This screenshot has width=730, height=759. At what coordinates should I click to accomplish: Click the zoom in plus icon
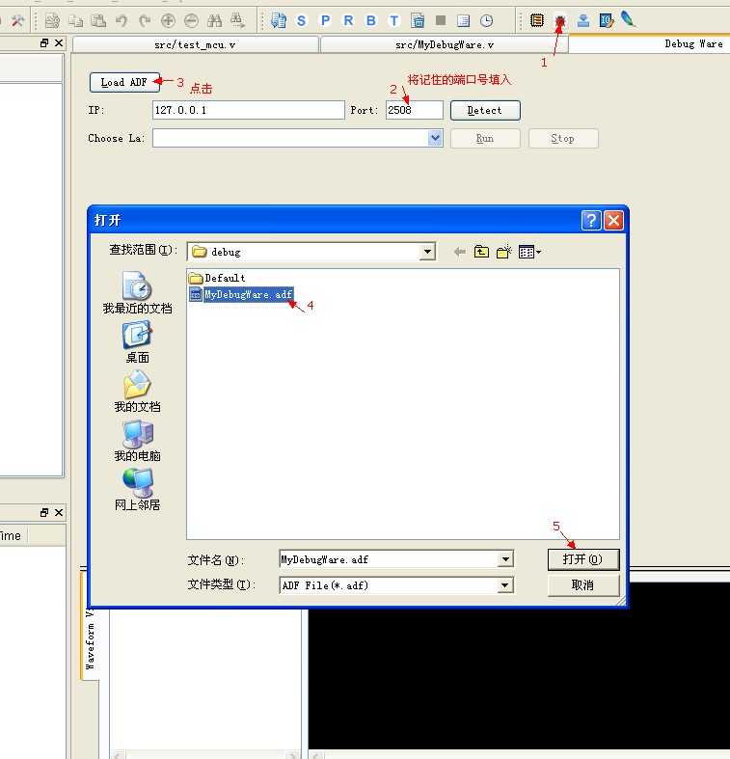tap(168, 21)
